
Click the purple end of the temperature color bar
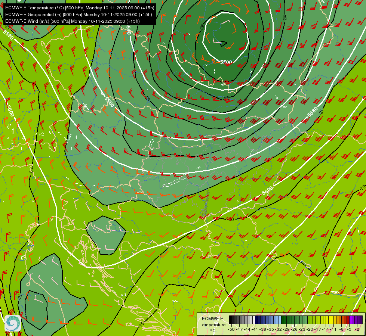(x=361, y=320)
